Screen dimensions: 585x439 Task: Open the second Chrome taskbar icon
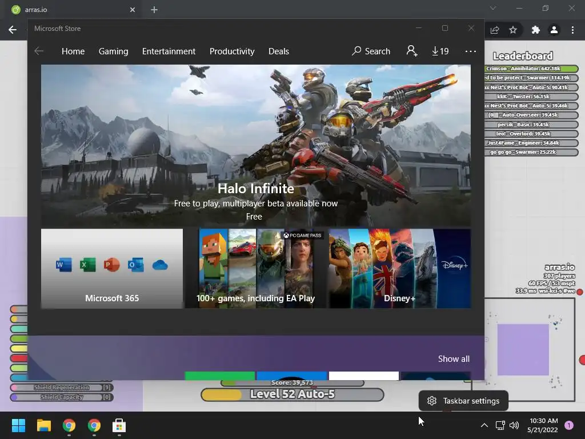tap(94, 425)
